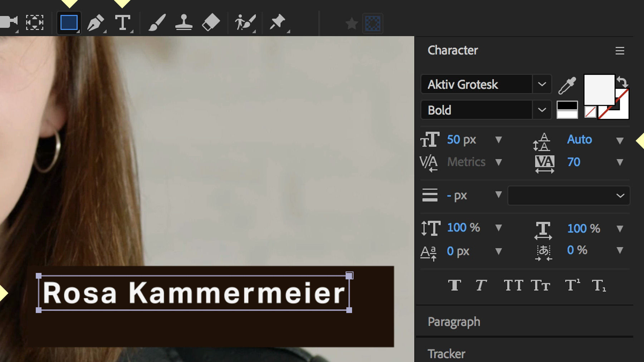Toggle faux italic formatting
This screenshot has height=362, width=644.
click(481, 285)
